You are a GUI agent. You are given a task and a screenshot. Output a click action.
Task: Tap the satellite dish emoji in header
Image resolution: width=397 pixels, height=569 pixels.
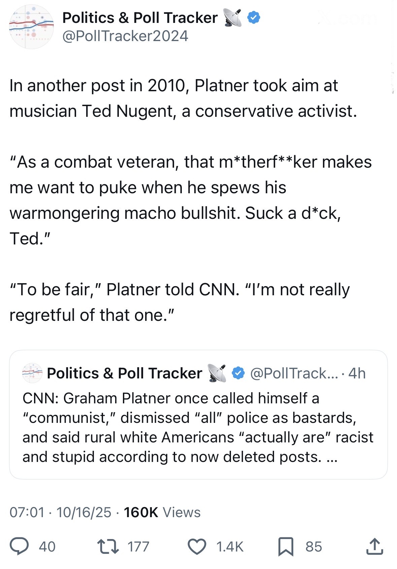point(233,18)
